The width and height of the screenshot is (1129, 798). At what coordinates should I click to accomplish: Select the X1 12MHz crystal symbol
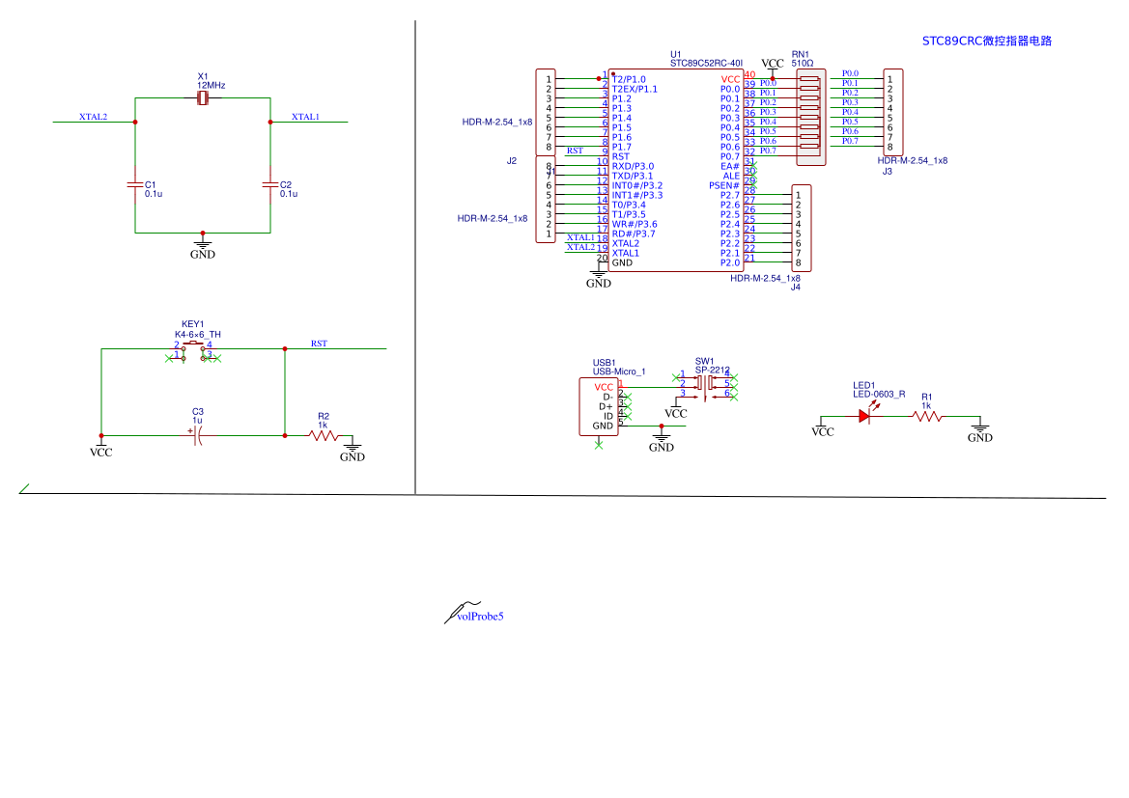pos(203,97)
